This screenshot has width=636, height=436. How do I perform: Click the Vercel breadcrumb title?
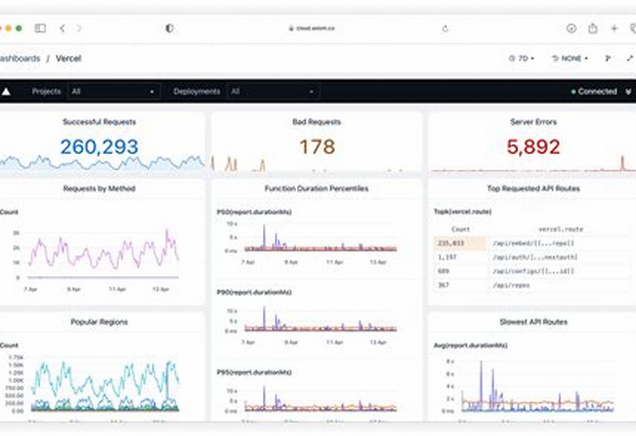click(x=68, y=58)
